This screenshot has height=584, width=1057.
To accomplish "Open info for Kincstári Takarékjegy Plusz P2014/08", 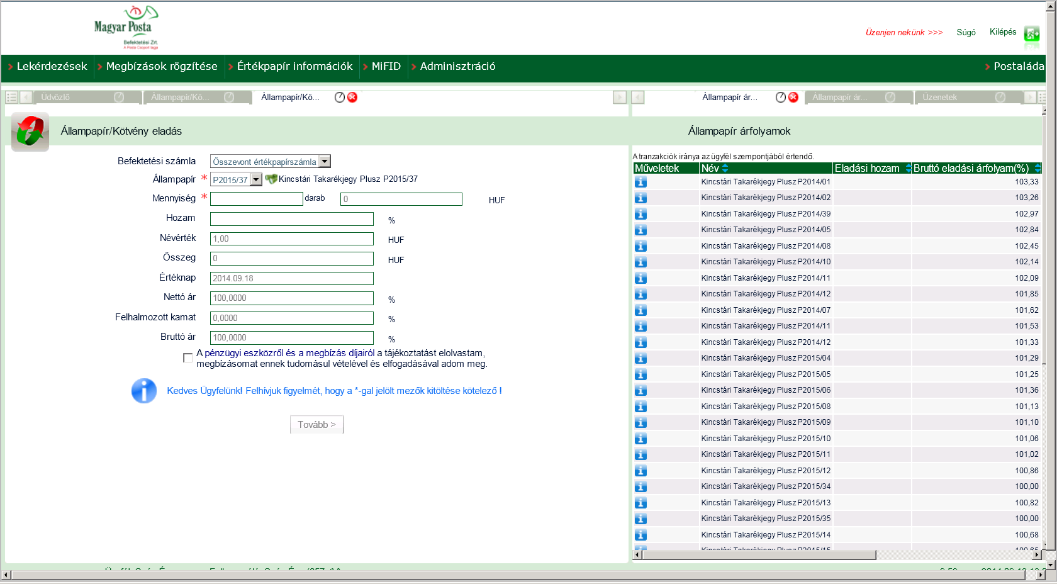I will [x=640, y=246].
